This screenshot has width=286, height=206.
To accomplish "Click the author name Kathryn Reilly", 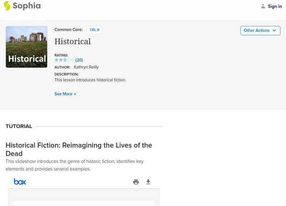I will tap(86, 67).
